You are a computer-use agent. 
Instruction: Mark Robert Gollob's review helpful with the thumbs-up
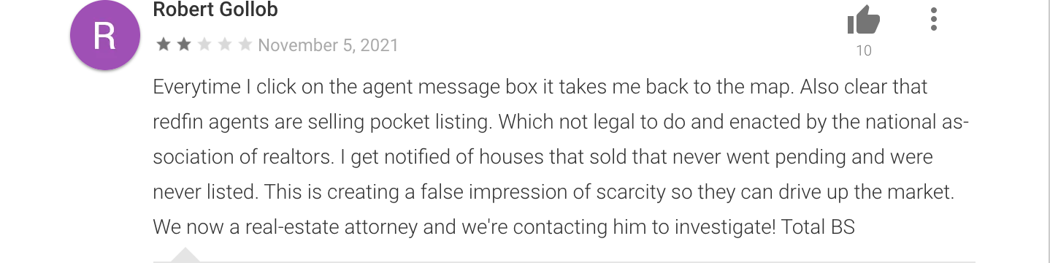(864, 21)
